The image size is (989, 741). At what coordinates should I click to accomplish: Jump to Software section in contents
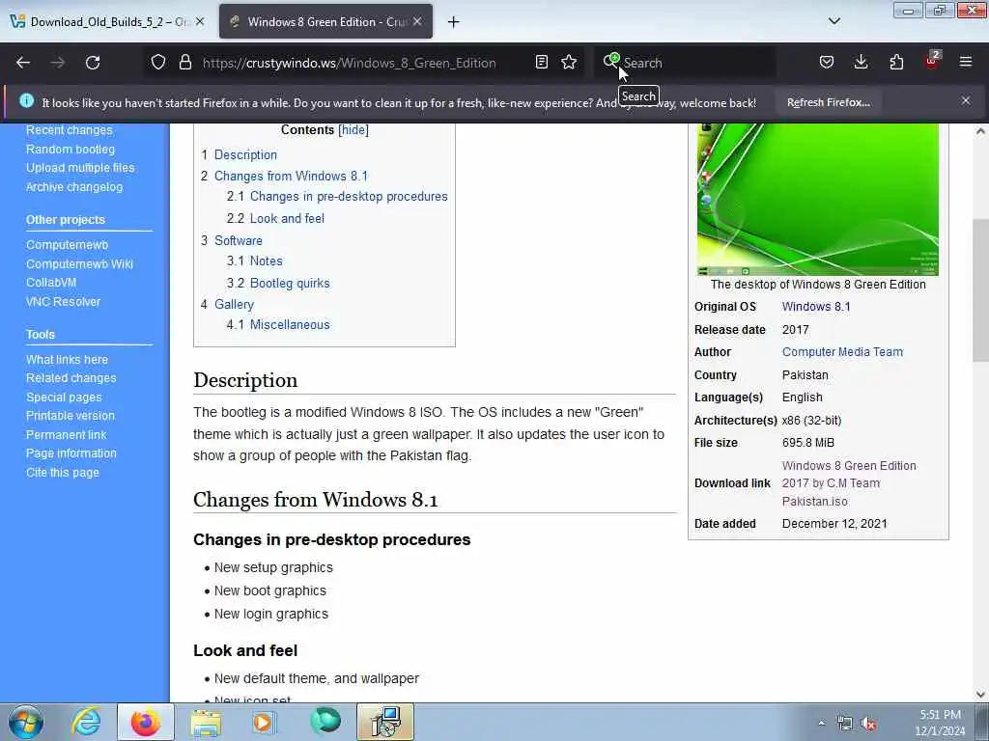239,240
